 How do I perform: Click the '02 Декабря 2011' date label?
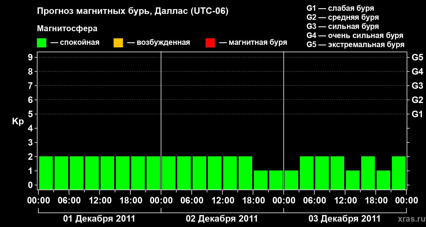pyautogui.click(x=222, y=219)
